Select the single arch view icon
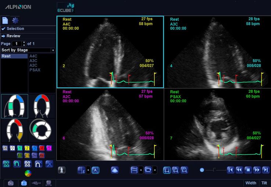The height and width of the screenshot is (187, 271). point(17,164)
